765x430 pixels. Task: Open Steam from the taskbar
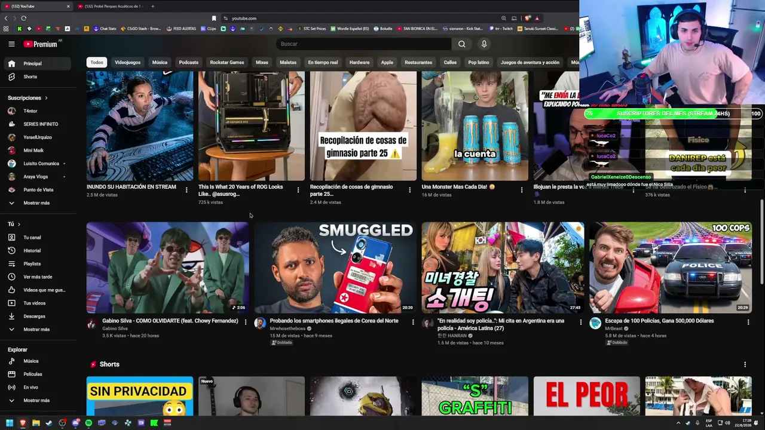click(x=49, y=423)
